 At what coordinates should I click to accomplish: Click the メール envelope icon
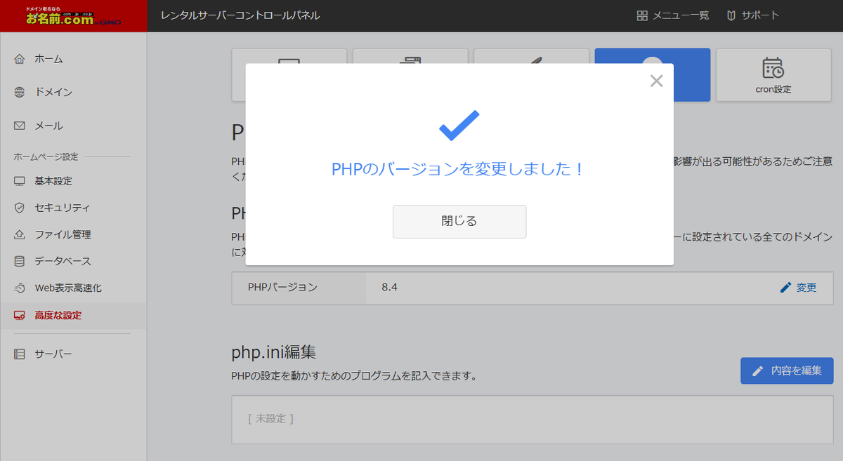pos(20,126)
